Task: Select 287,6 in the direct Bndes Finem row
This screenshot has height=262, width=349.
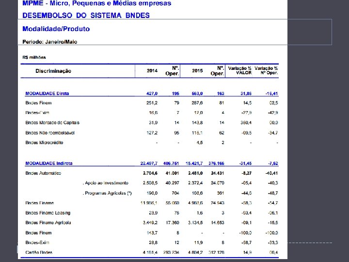Action: [197, 103]
